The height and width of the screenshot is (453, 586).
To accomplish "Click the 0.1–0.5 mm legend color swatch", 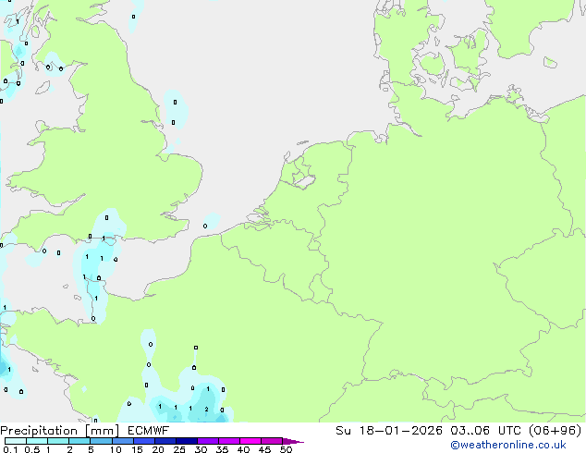I will coord(16,441).
